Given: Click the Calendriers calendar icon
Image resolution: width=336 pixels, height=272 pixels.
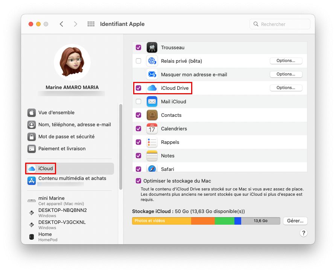Looking at the screenshot, I should click(x=152, y=128).
